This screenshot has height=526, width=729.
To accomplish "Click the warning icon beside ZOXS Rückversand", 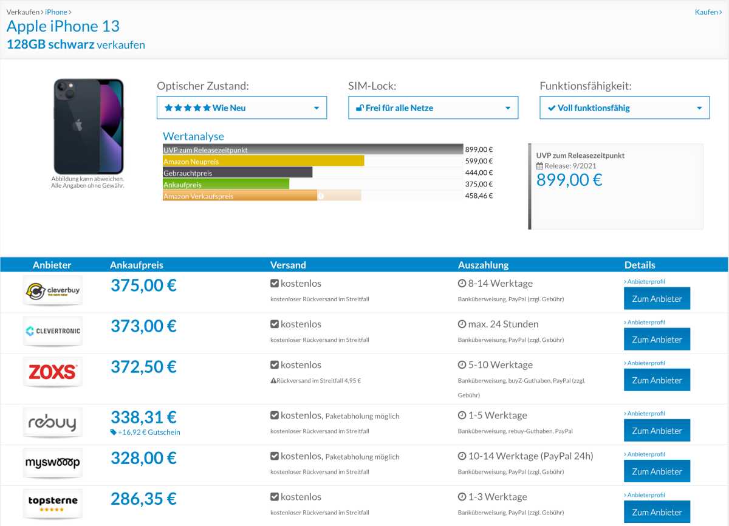I will coord(273,381).
